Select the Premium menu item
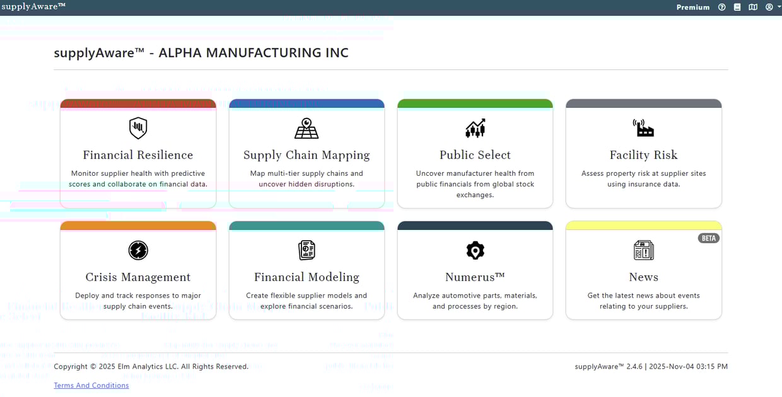This screenshot has height=397, width=782. 692,7
